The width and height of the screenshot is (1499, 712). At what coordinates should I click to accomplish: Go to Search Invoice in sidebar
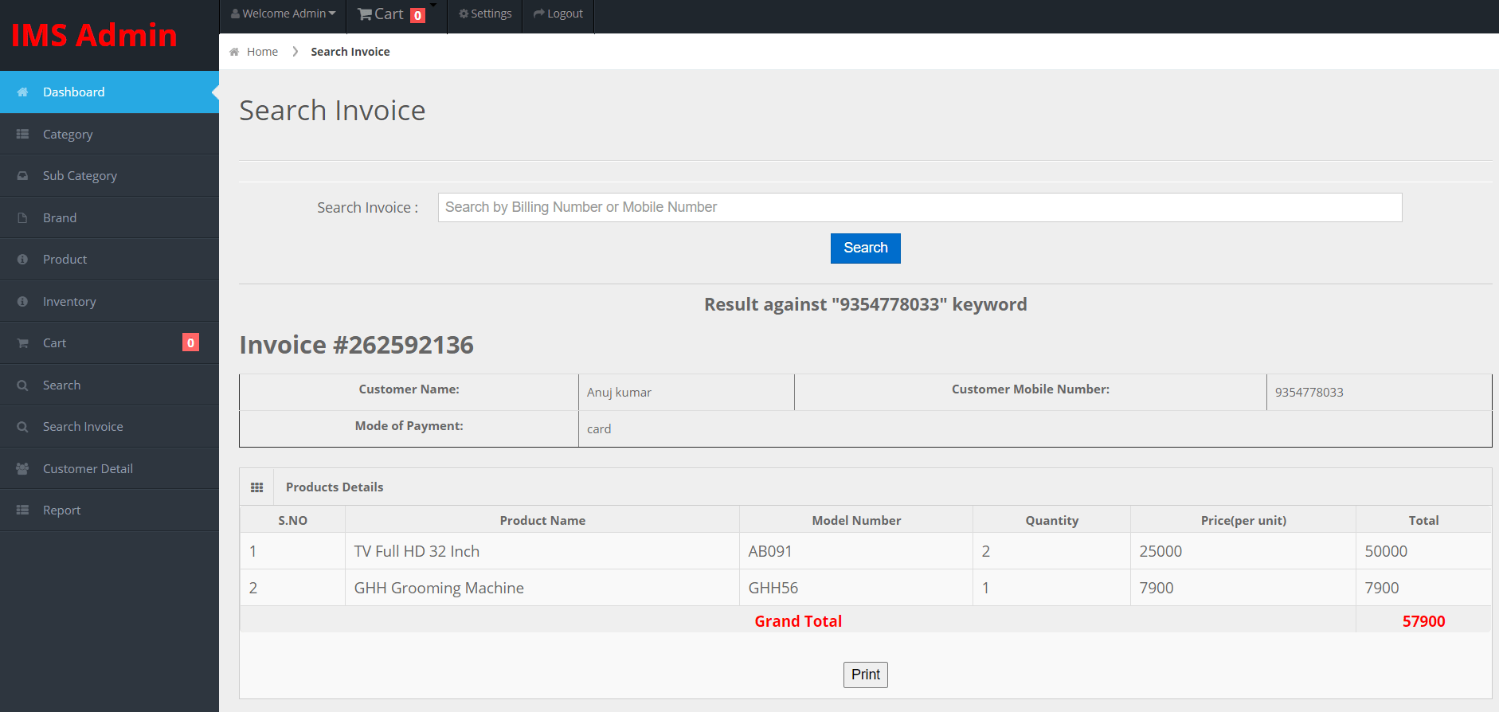[109, 427]
